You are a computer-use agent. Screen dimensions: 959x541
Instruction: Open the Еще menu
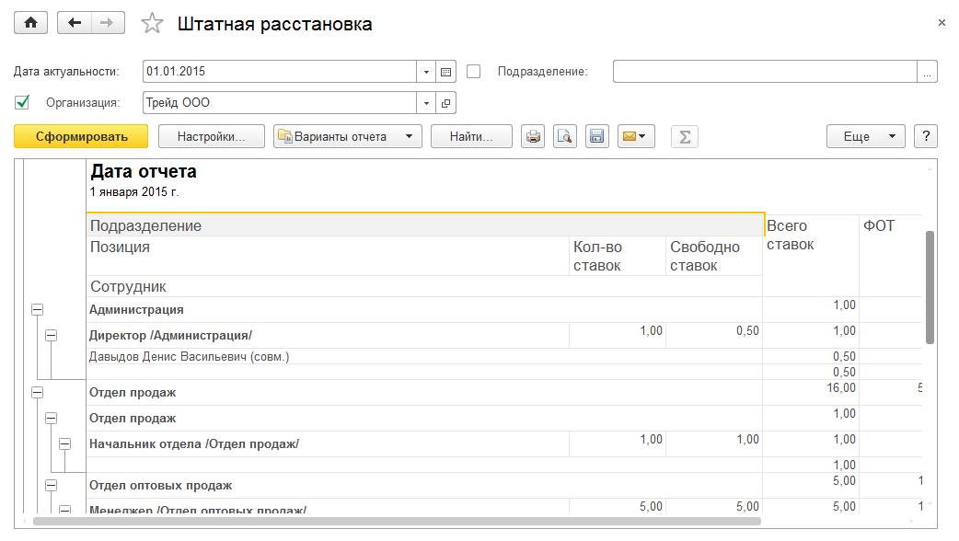(x=865, y=137)
